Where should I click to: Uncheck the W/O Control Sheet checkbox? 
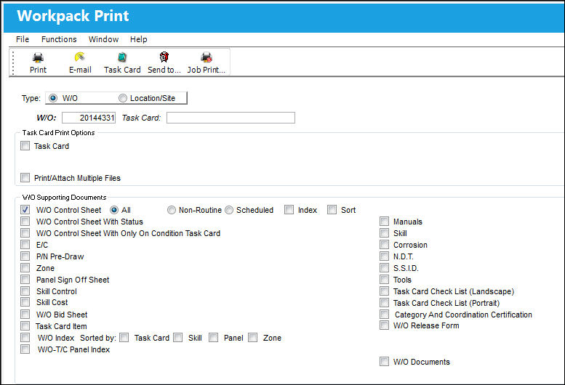(25, 209)
